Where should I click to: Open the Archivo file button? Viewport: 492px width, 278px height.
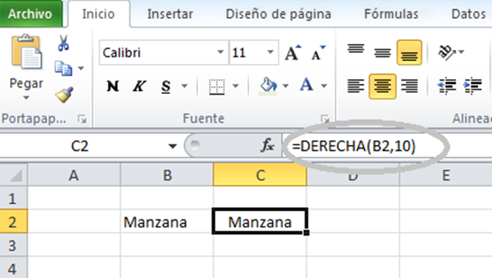coord(30,14)
